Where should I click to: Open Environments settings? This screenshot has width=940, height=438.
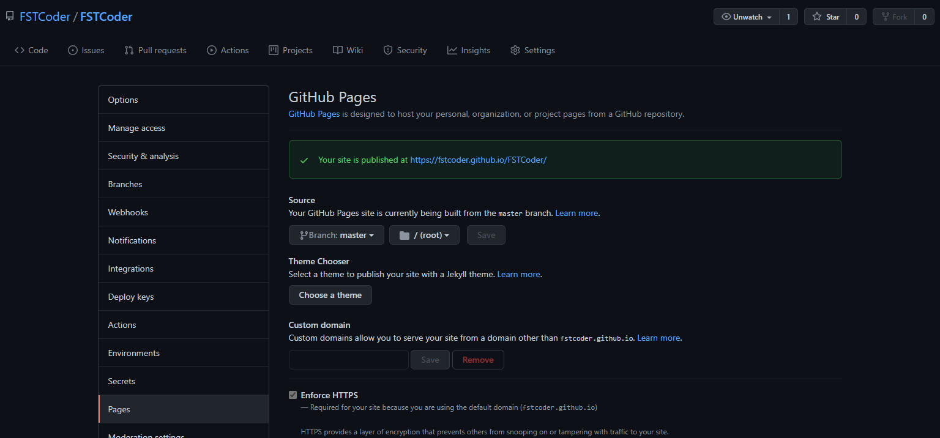point(184,353)
